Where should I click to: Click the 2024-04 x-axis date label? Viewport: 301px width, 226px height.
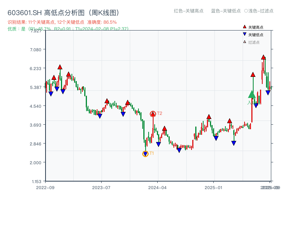point(157,186)
